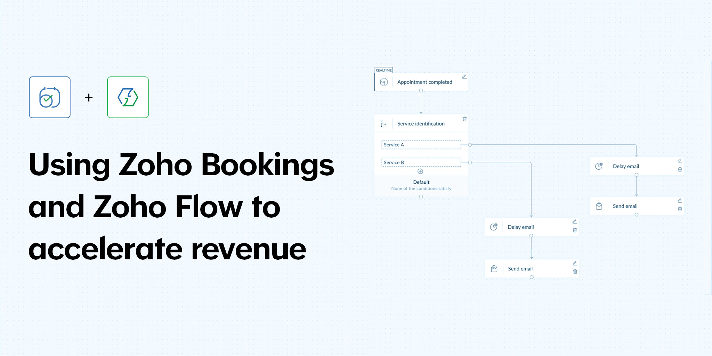Click the Default branch label
712x356 pixels.
(x=421, y=182)
